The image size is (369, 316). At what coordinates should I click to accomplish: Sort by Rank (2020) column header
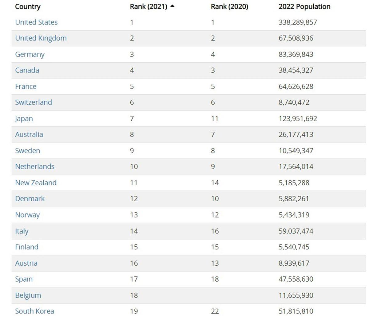click(229, 6)
